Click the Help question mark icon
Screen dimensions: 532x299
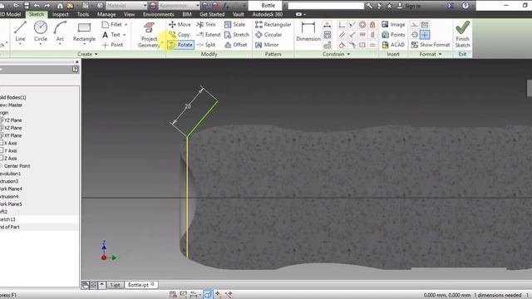coord(465,6)
